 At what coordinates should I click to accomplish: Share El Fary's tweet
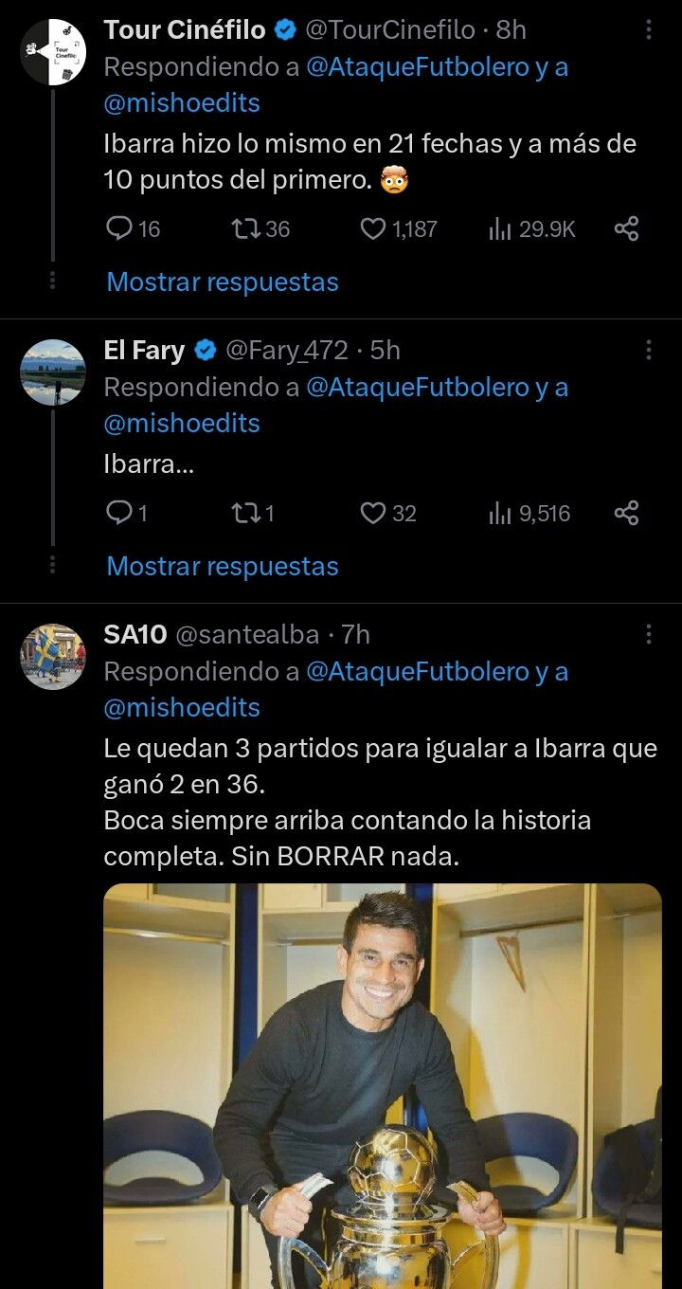626,513
